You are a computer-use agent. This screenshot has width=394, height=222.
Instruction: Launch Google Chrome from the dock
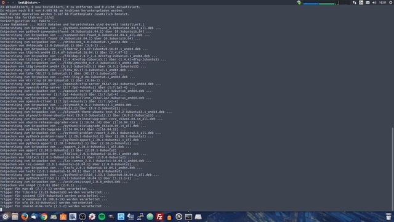click(x=44, y=216)
